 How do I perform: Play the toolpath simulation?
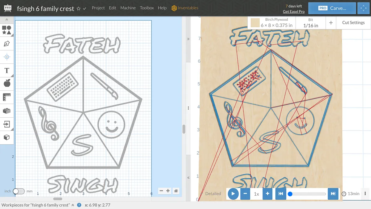[233, 194]
